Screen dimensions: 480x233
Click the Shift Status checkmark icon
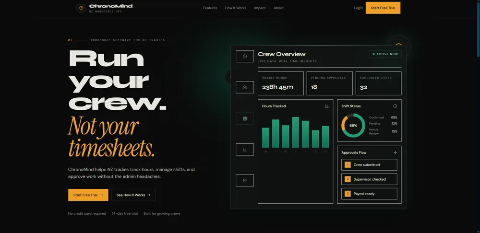[x=395, y=106]
